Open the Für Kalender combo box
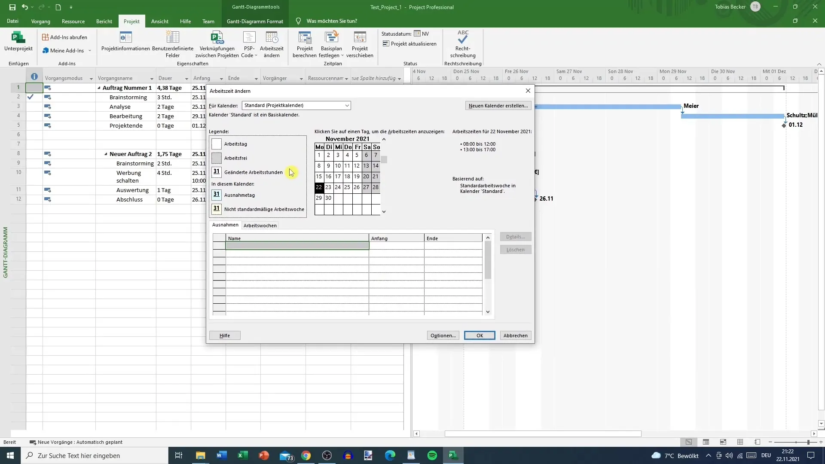The image size is (825, 464). (296, 105)
